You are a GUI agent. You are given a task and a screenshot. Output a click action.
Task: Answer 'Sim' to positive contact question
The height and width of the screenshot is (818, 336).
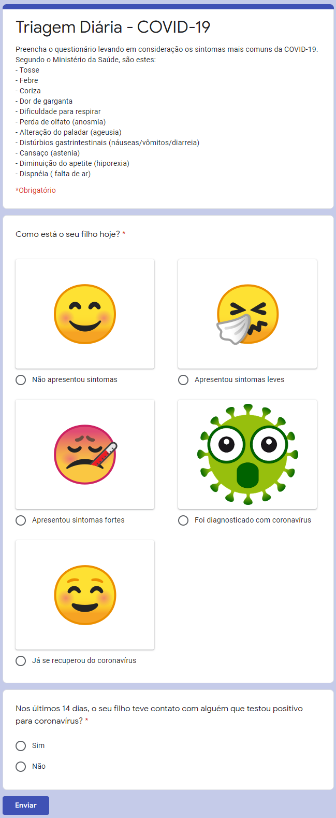pos(21,746)
